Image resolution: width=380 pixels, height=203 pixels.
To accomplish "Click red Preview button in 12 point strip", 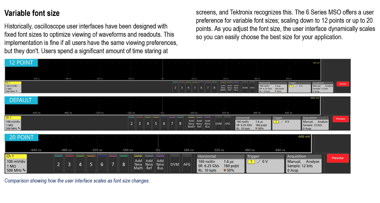I will (x=343, y=84).
